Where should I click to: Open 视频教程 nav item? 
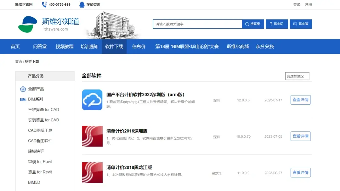pos(65,46)
